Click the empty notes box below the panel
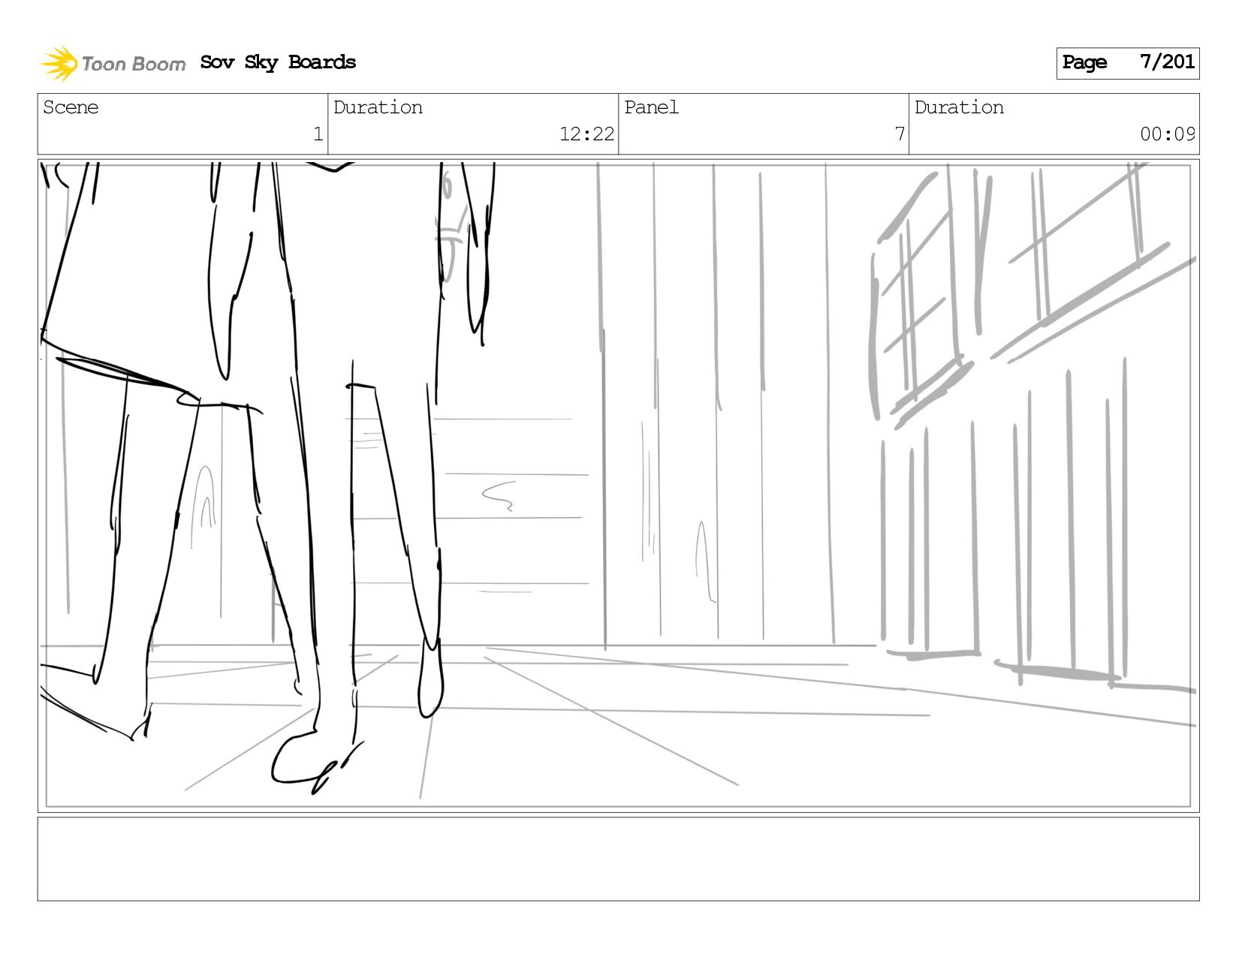This screenshot has width=1239, height=957. click(619, 859)
